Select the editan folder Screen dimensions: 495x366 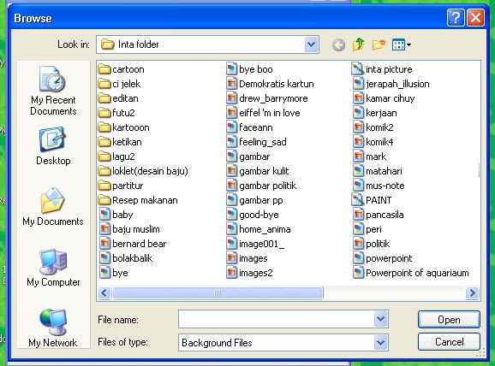(118, 98)
